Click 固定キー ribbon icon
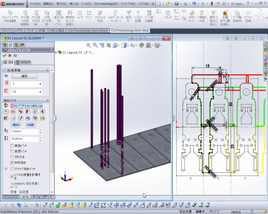The width and height of the screenshot is (268, 214). (129, 16)
